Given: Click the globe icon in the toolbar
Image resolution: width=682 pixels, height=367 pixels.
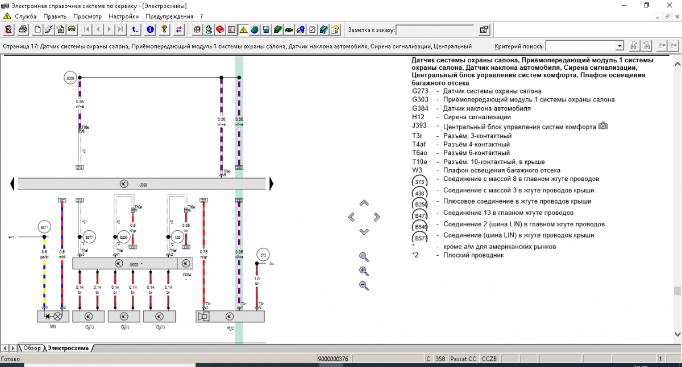Looking at the screenshot, I should pyautogui.click(x=254, y=29).
